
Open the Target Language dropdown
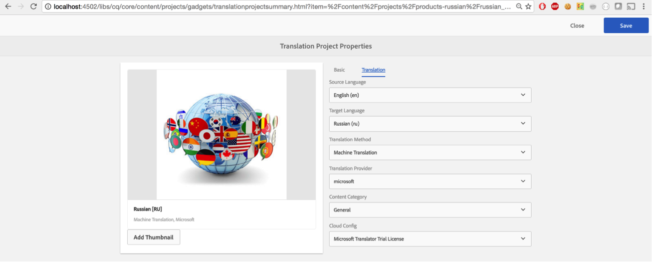coord(429,124)
